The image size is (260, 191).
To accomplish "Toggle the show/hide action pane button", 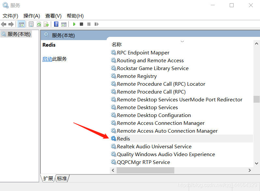I will tap(64, 24).
